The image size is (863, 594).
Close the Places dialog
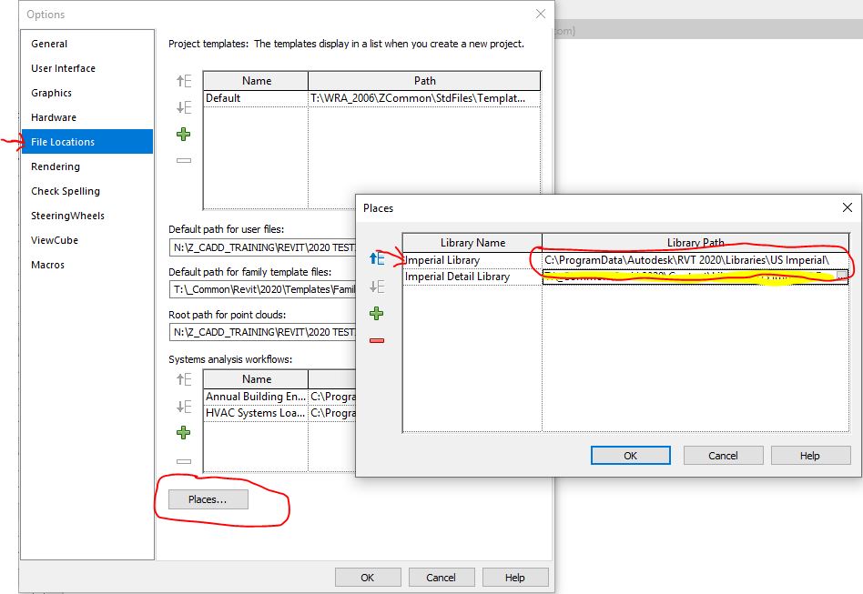(x=847, y=207)
